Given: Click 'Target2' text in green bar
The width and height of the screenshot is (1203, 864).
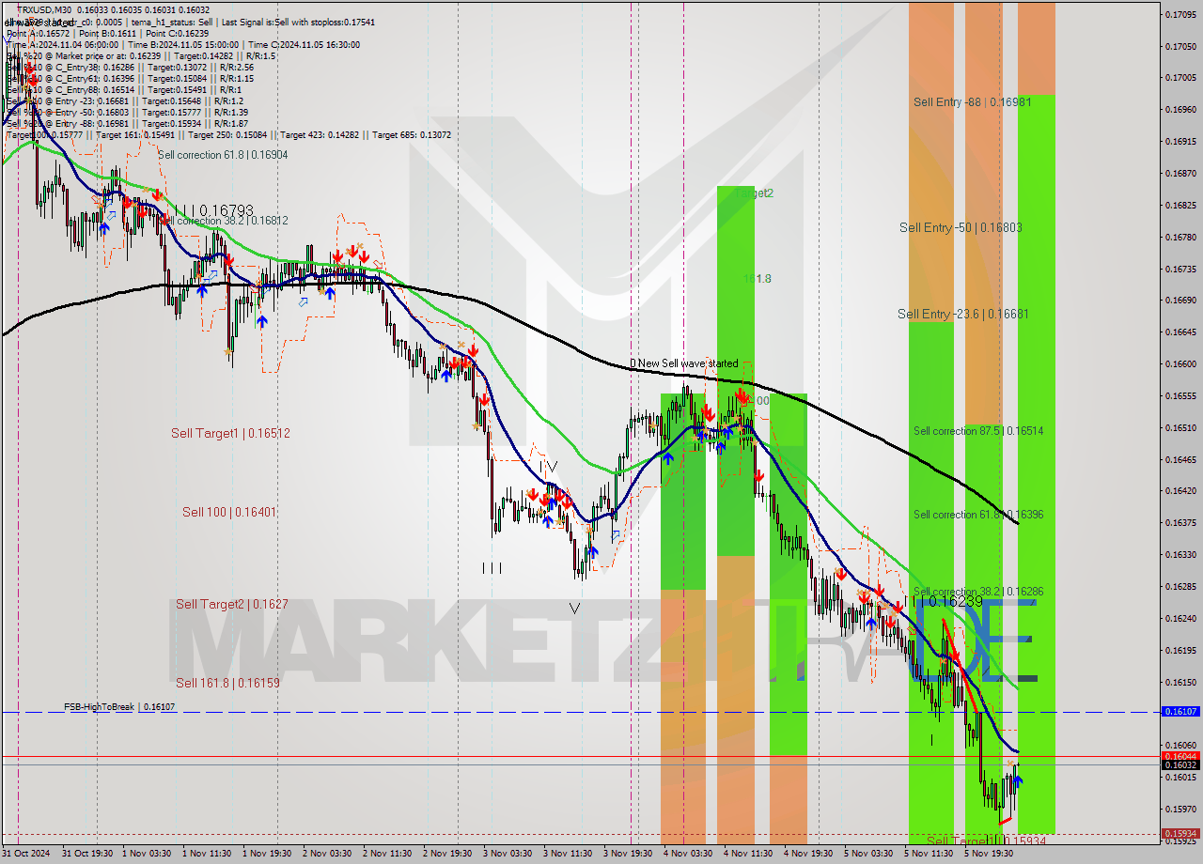Looking at the screenshot, I should (x=756, y=193).
